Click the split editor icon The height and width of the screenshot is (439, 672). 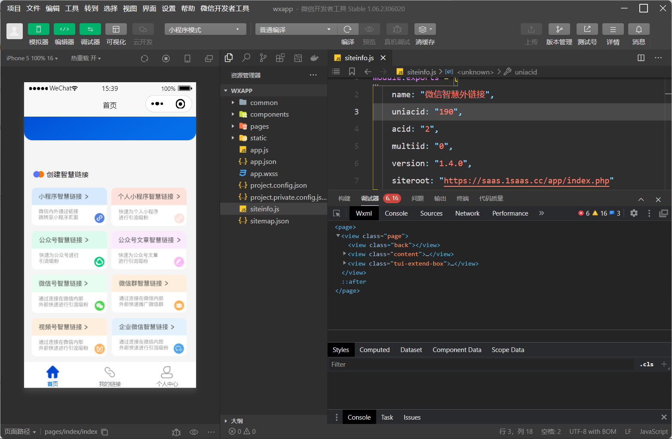pos(641,58)
